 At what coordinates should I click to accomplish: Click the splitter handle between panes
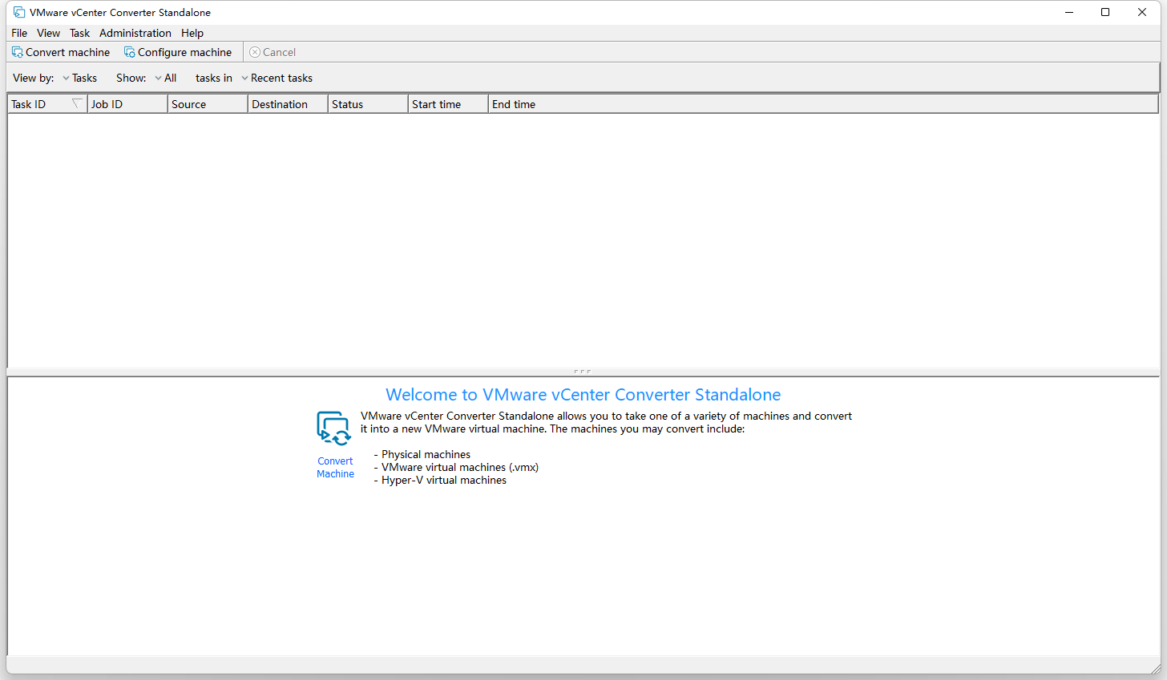[583, 371]
